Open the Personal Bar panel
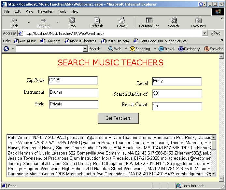This screenshot has width=226, height=190. pos(149,22)
